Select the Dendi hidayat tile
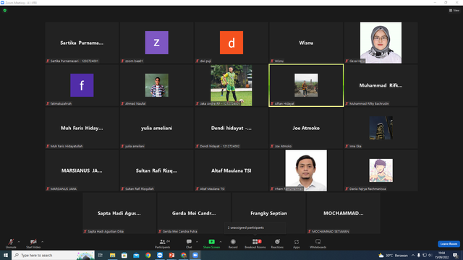 click(x=231, y=128)
